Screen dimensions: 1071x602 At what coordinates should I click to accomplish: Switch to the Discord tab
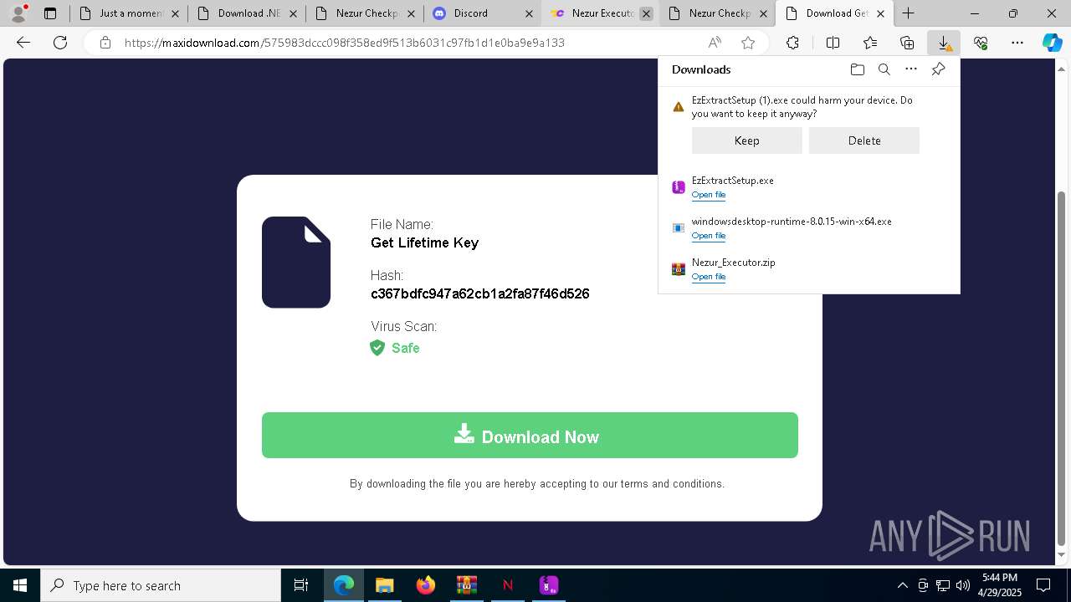pyautogui.click(x=481, y=13)
